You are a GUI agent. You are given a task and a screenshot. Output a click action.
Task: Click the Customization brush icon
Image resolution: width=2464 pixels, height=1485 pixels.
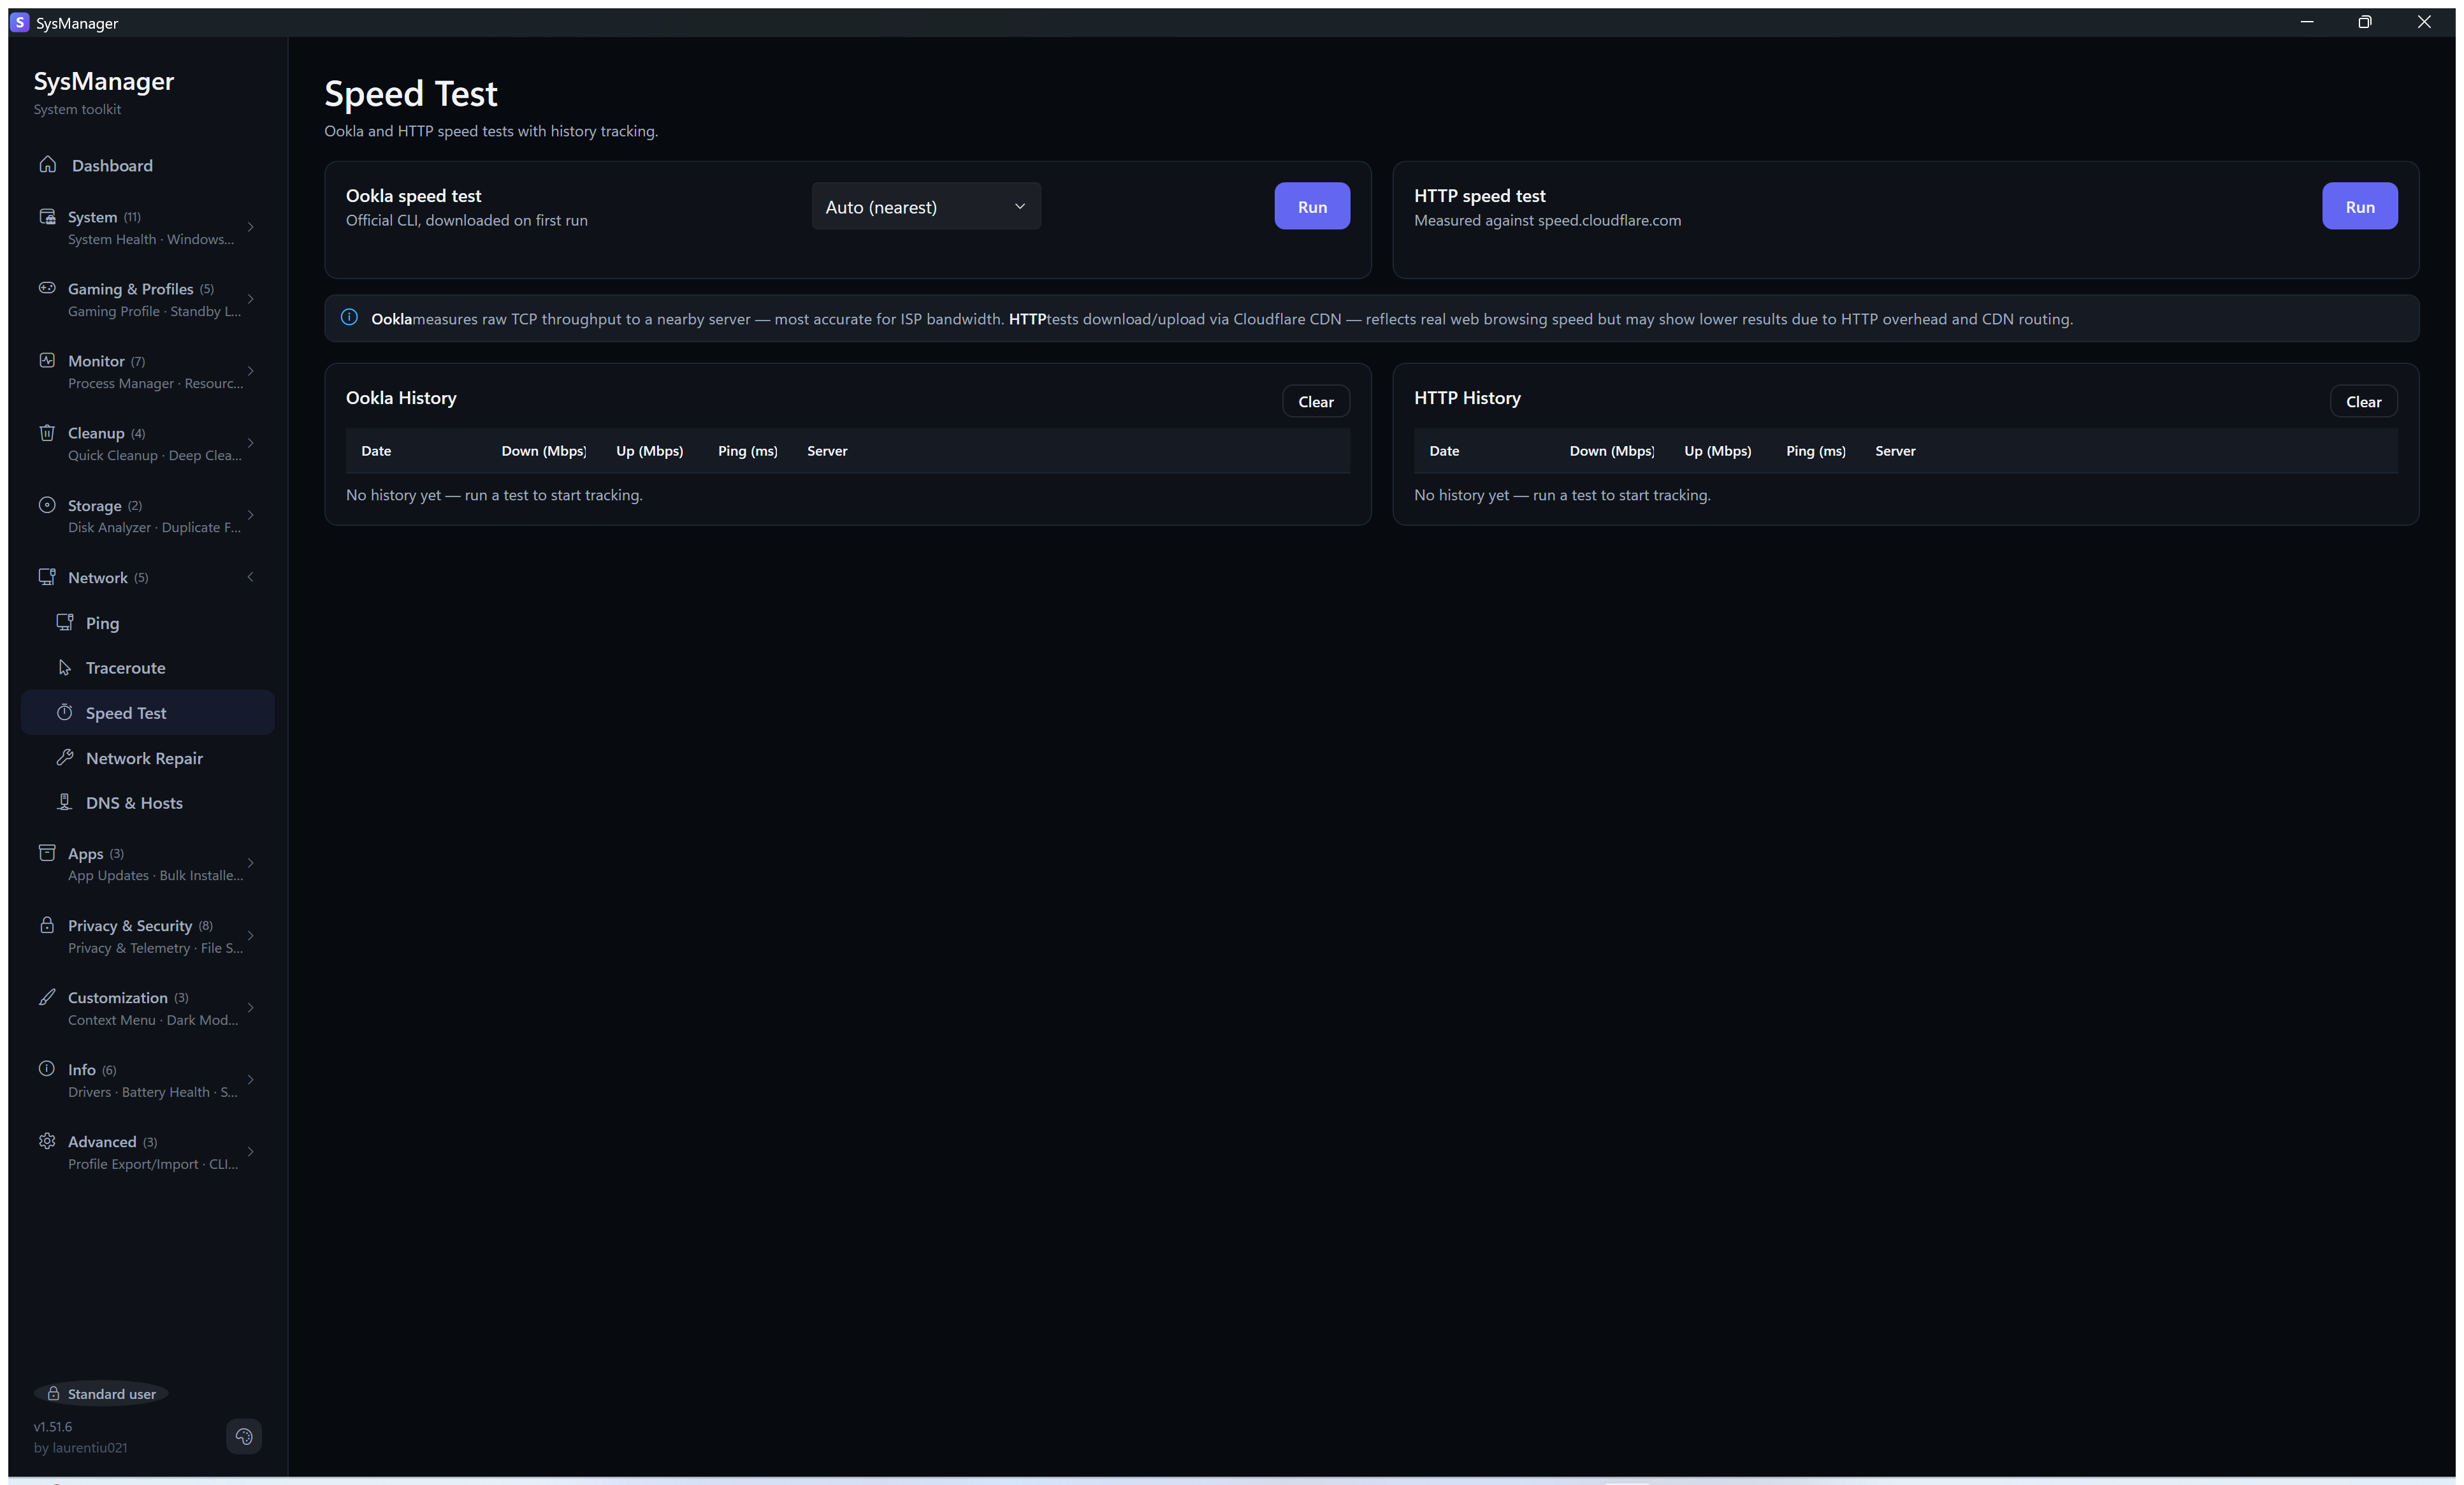pos(47,997)
